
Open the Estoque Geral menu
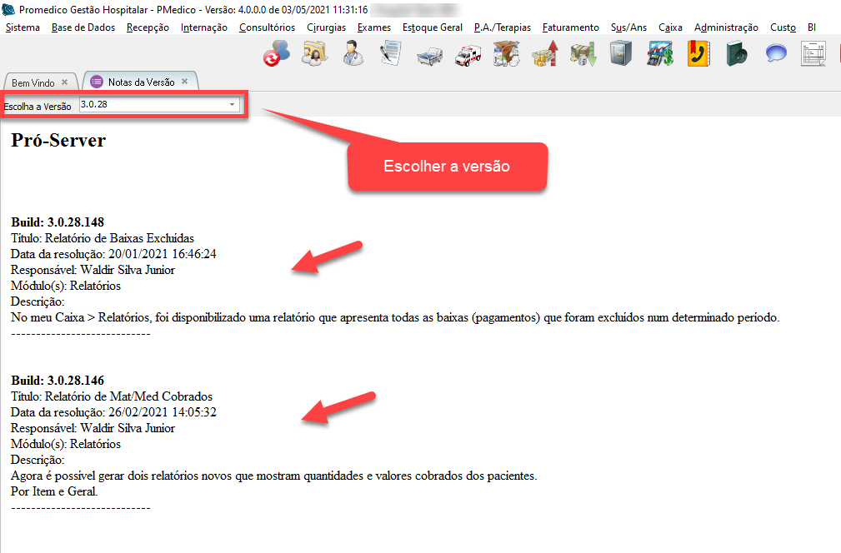pyautogui.click(x=432, y=27)
